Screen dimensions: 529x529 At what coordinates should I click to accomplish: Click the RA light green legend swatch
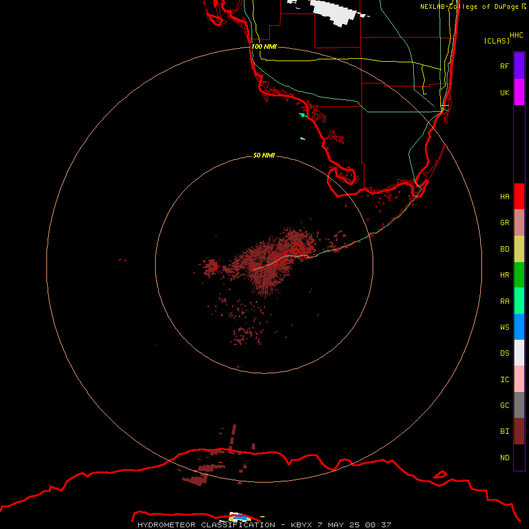pyautogui.click(x=519, y=301)
